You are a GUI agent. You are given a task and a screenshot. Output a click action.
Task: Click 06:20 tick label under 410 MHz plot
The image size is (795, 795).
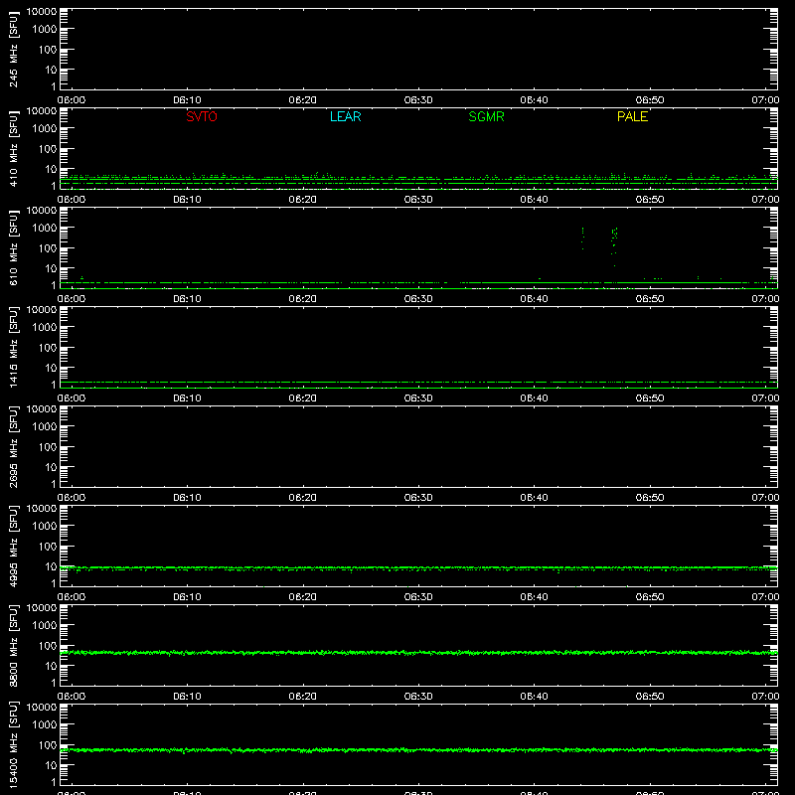[303, 200]
